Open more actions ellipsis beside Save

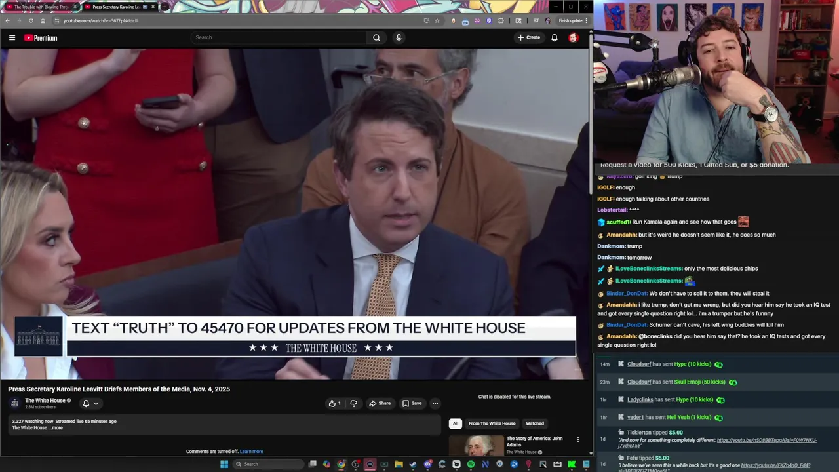435,403
